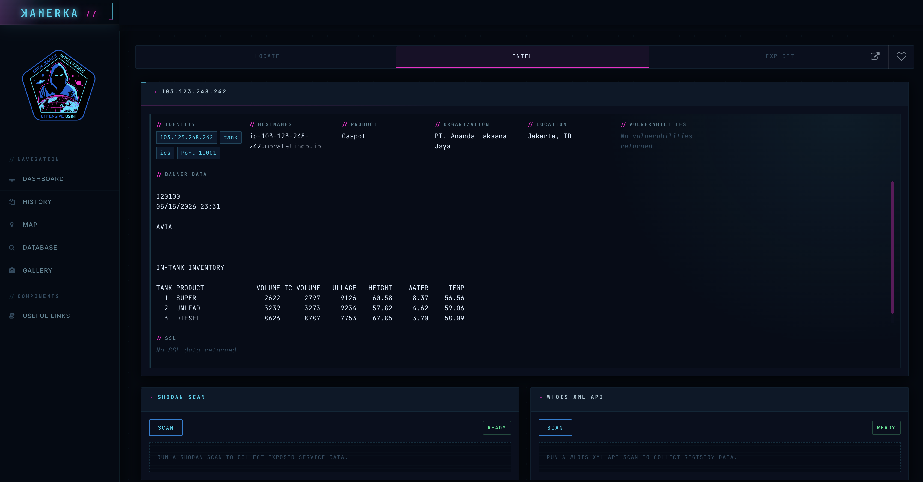923x482 pixels.
Task: Click the Map pin icon
Action: [x=12, y=225]
